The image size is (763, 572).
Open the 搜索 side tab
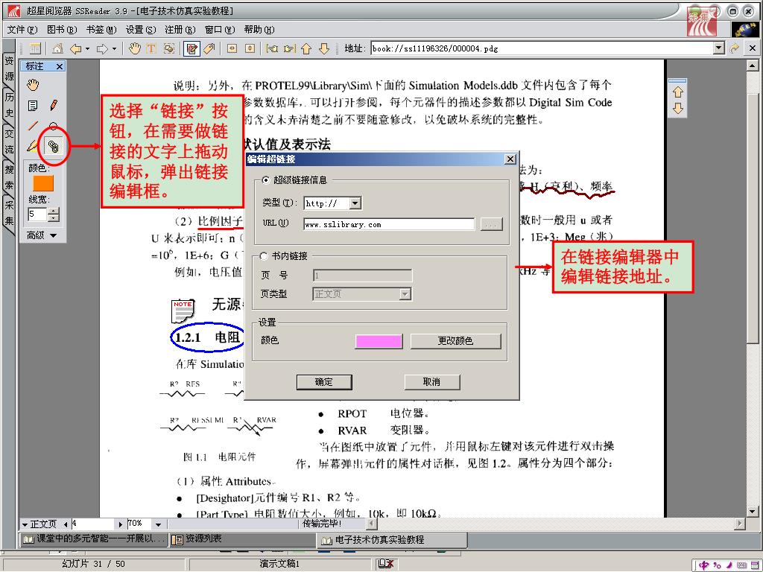point(9,178)
